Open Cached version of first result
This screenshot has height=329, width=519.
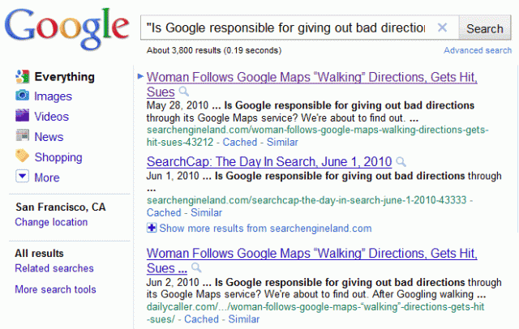239,142
